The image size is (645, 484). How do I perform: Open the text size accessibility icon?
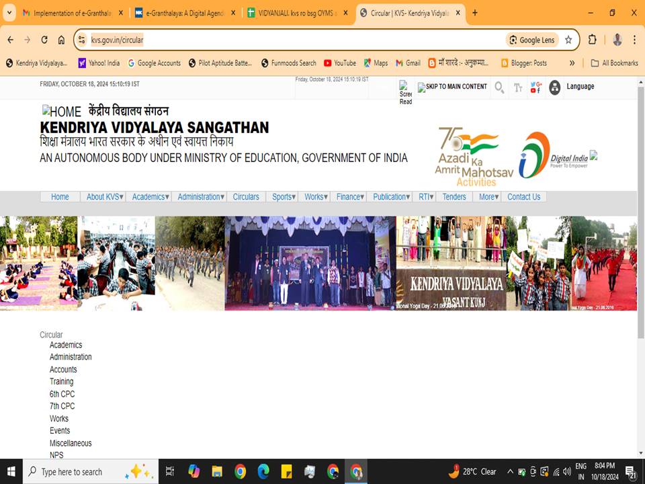point(518,87)
